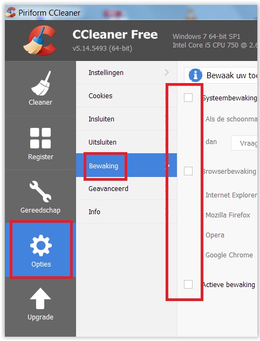Click the chevron on the Bewaking row
The height and width of the screenshot is (341, 260).
(x=167, y=166)
